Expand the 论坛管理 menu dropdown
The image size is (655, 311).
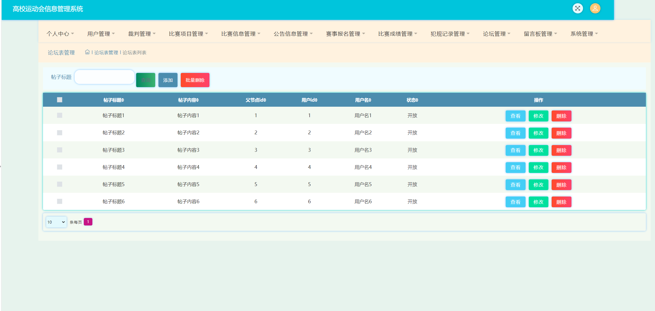click(x=496, y=34)
